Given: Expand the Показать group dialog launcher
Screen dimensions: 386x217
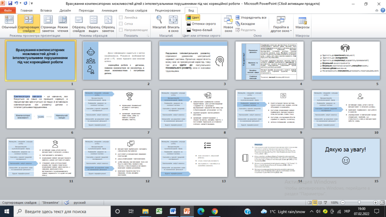Looking at the screenshot, I should click(148, 36).
